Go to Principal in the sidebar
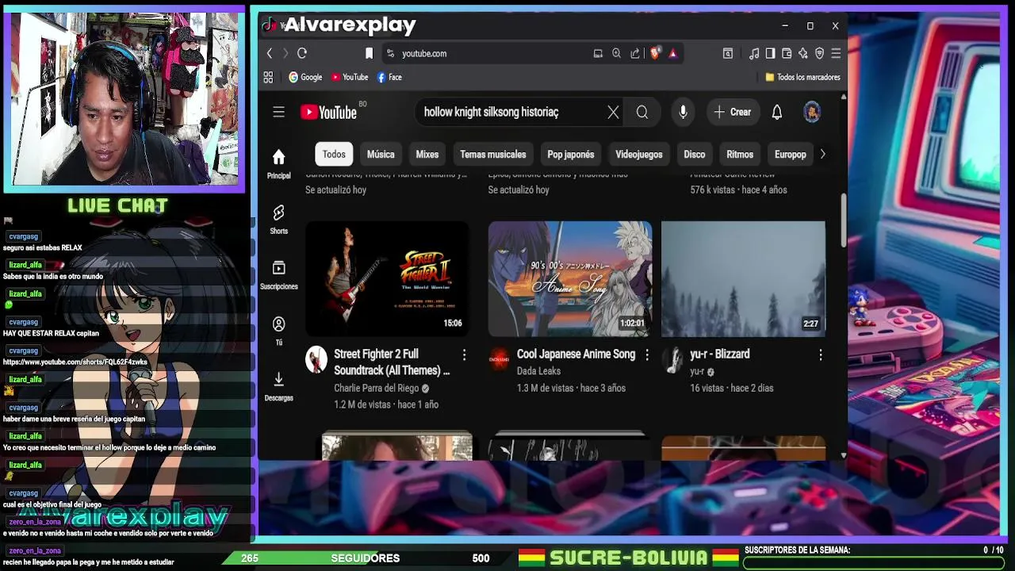1015x571 pixels. point(278,164)
